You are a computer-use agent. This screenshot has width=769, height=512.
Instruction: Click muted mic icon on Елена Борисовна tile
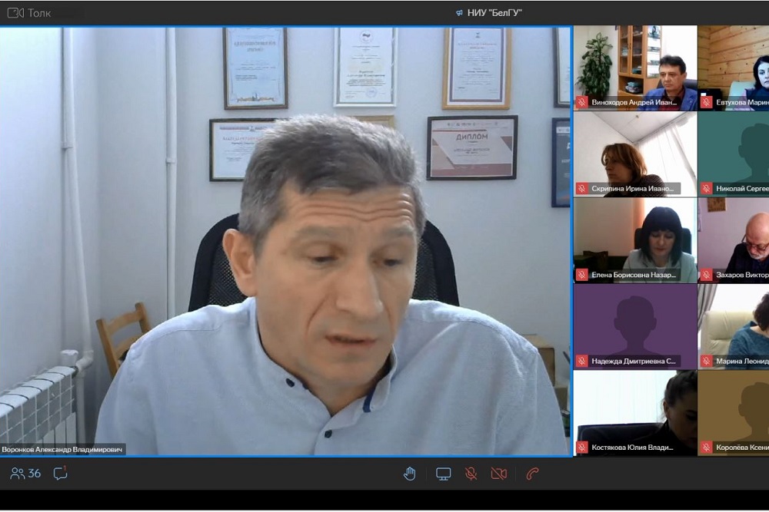(582, 275)
